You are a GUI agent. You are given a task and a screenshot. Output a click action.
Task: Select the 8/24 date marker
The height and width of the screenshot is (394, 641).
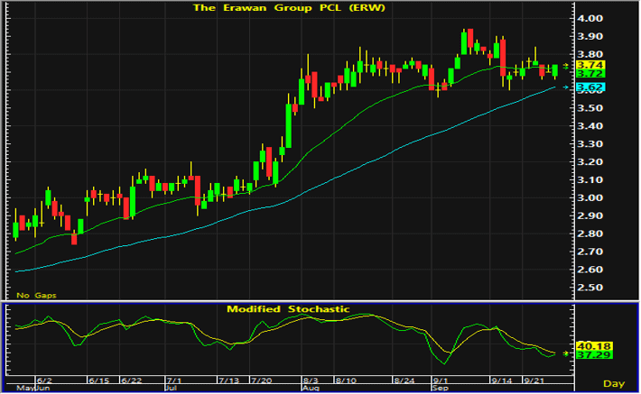point(404,380)
